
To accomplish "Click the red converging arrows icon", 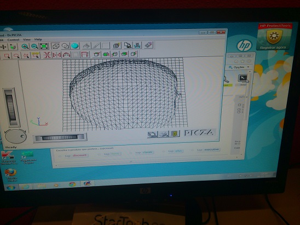I will coord(47,55).
